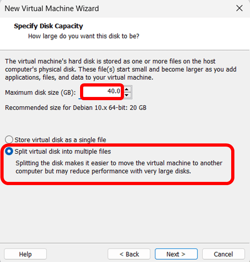The height and width of the screenshot is (262, 250).
Task: Click the recommended size for Debian text
Action: 76,108
